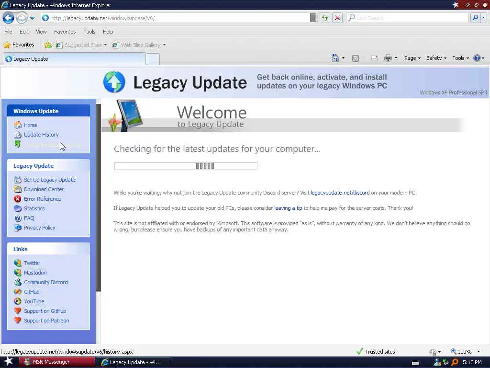
Task: Open the Home link in sidebar
Action: 30,125
